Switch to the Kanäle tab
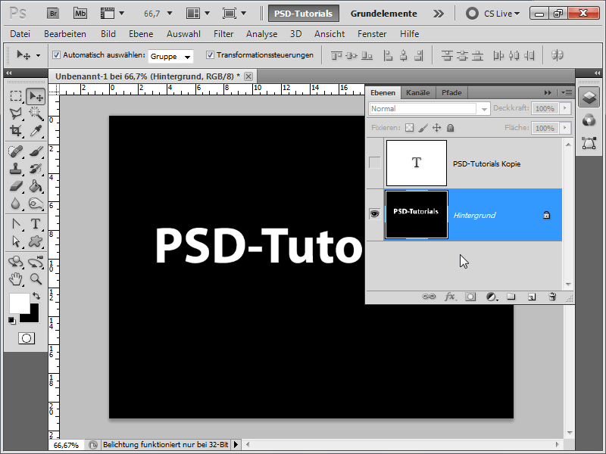Image resolution: width=606 pixels, height=454 pixels. pyautogui.click(x=418, y=92)
